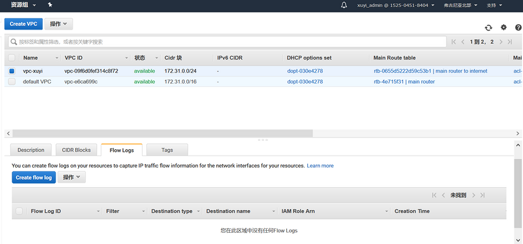Open the 操作 dropdown next to Create flow log

[72, 177]
